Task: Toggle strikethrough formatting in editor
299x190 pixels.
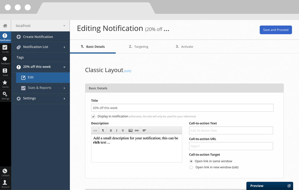Action: point(123,130)
